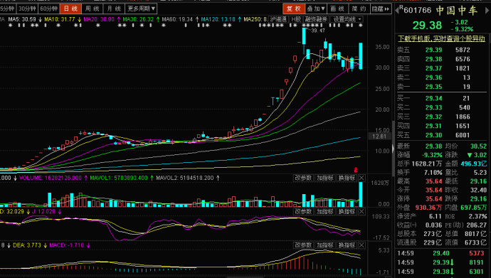Click 换指标 in the MACD panel
The image size is (491, 278).
[x=347, y=245]
